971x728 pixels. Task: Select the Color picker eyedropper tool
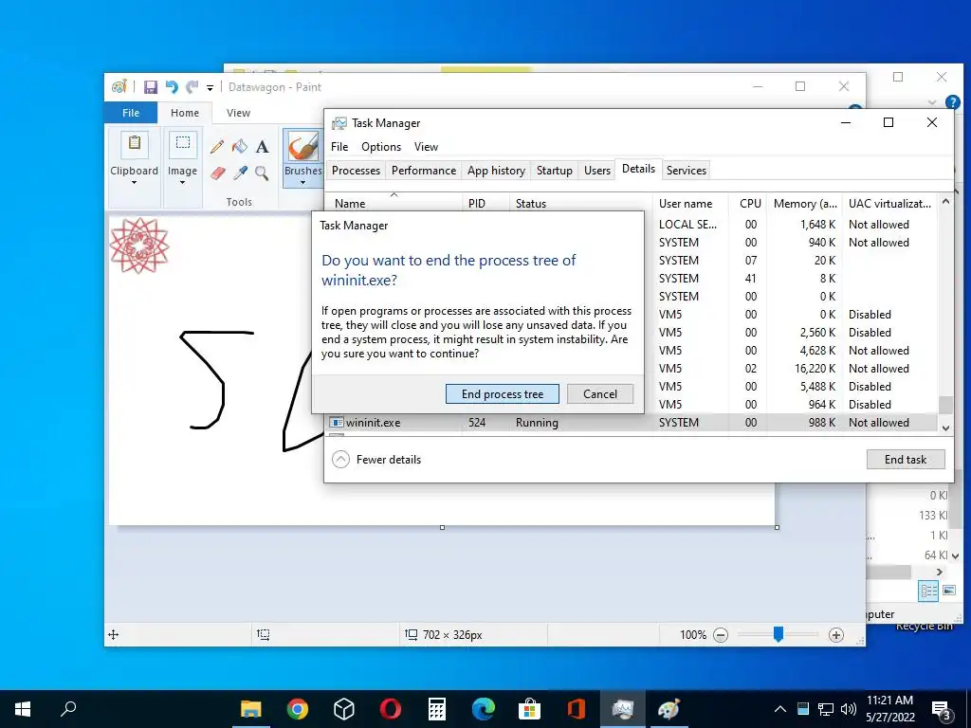pyautogui.click(x=240, y=173)
